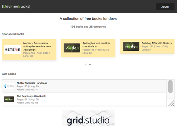Open 'Flutter Tutorials Handbook' entry
The width and height of the screenshot is (177, 126).
pyautogui.click(x=32, y=83)
